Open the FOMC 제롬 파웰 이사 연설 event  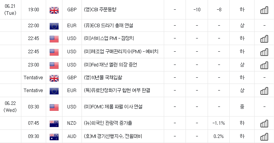pos(113,106)
